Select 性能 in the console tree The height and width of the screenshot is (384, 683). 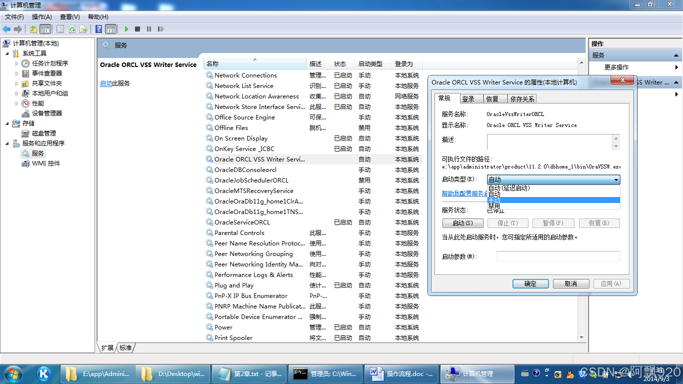coord(38,103)
